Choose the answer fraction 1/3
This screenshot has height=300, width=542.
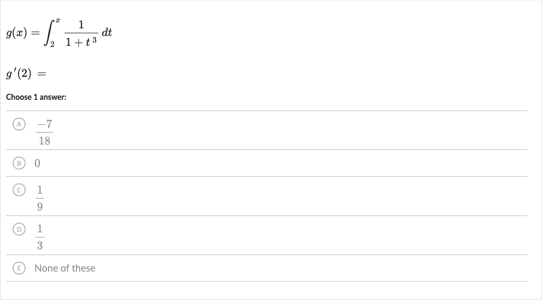[x=40, y=237]
